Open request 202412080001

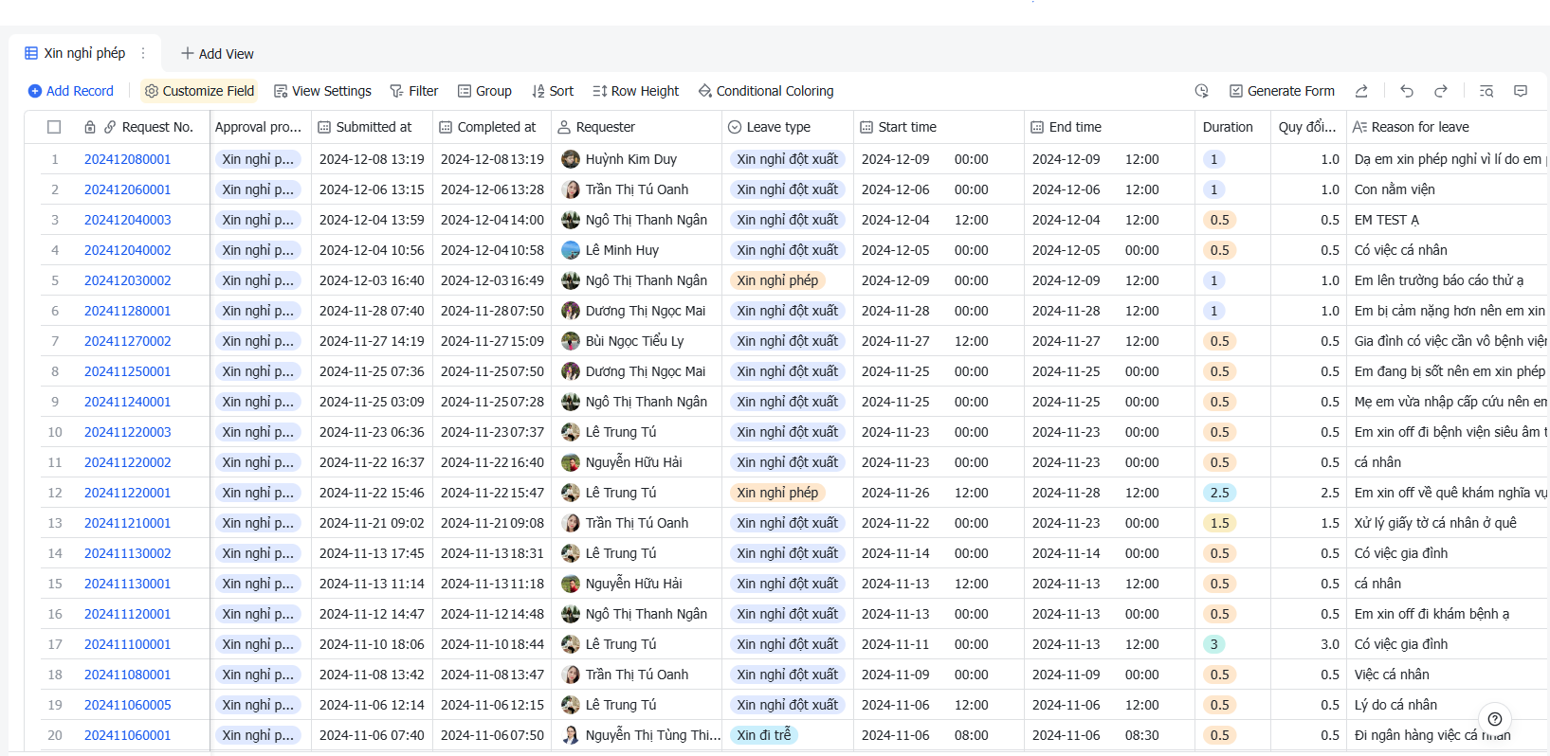128,159
